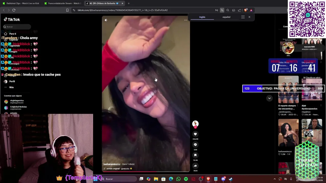326x183 pixels.
Task: Reload the current page
Action: coord(14,10)
